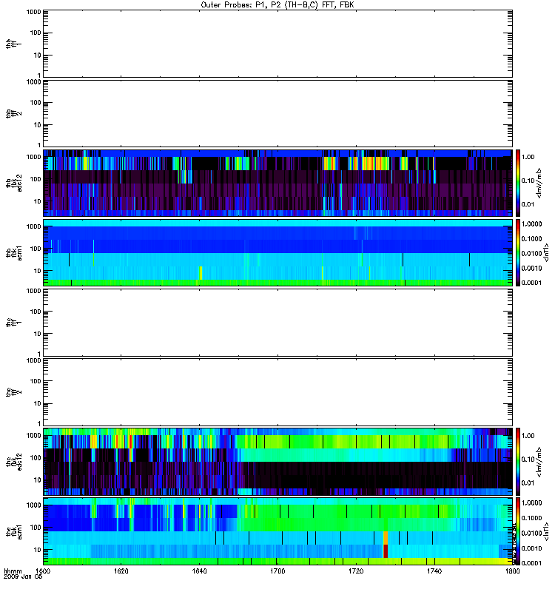Screen dimensions: 555x592
Task: Click the thb fbk edc12 color bar
Action: [518, 183]
